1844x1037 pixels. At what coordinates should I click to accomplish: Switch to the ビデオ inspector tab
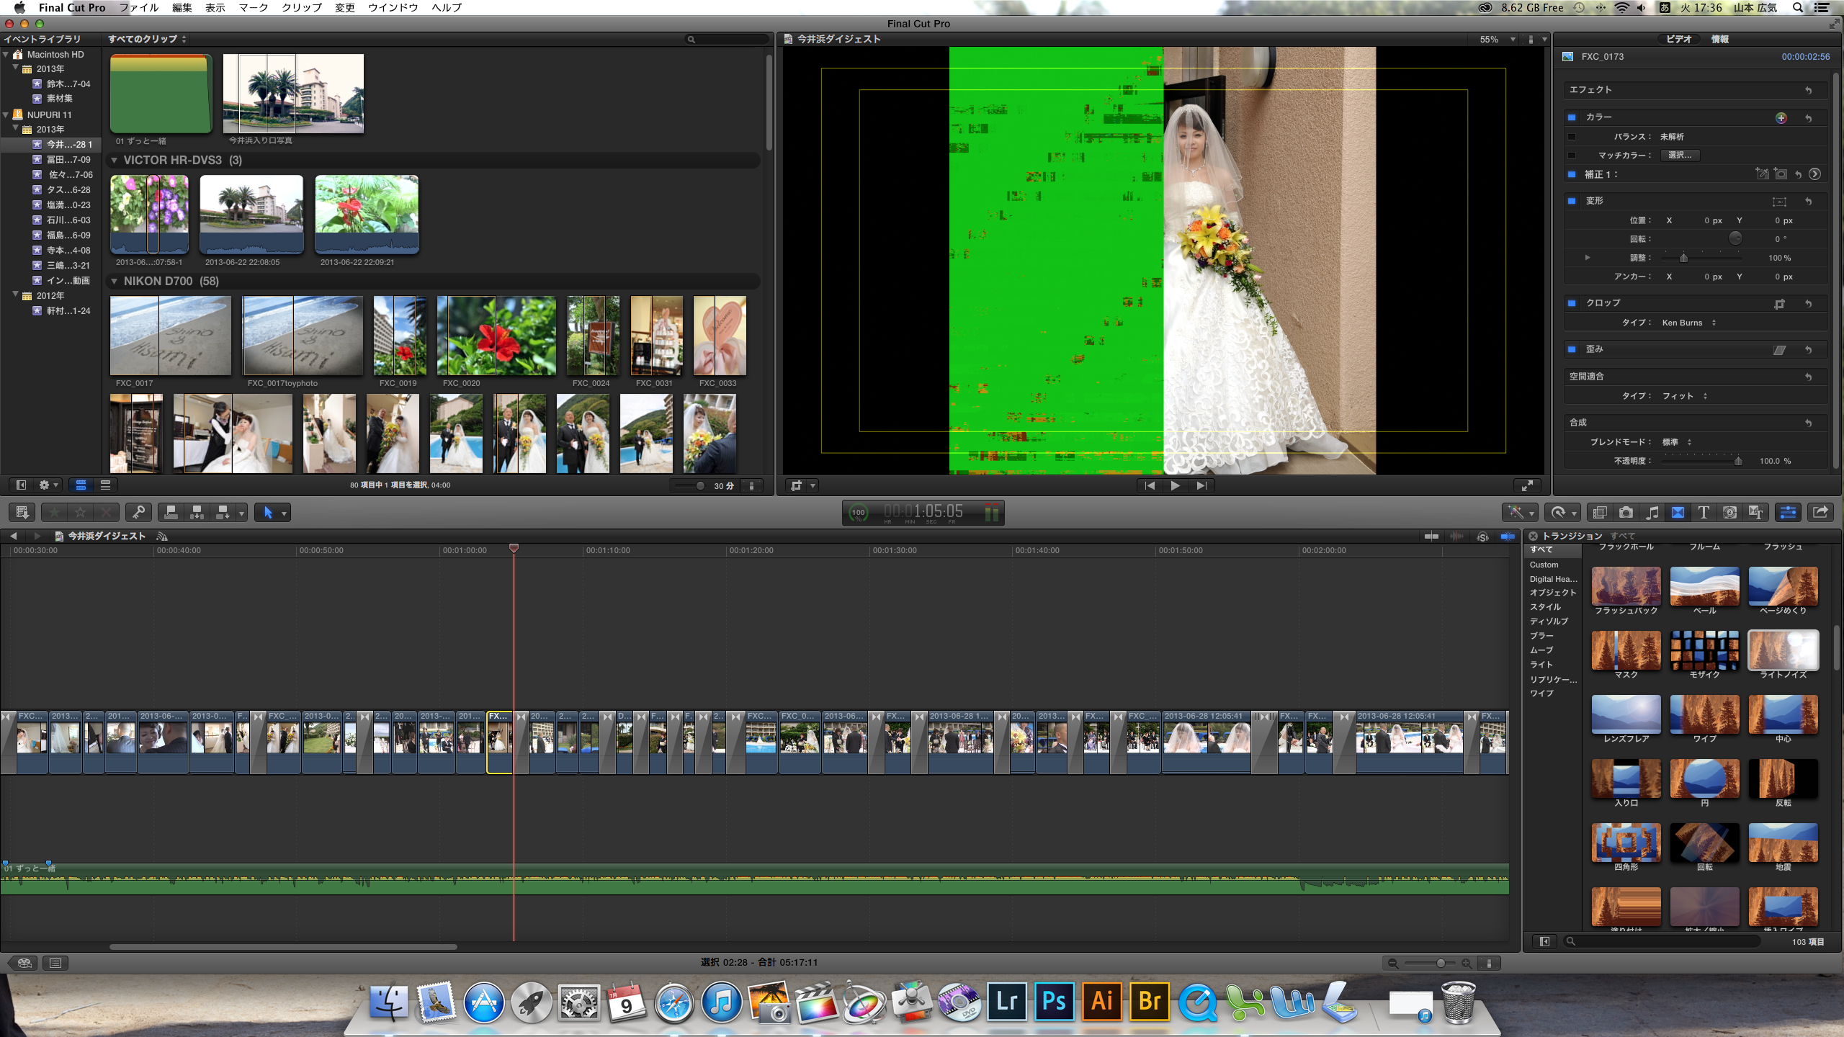click(x=1678, y=40)
